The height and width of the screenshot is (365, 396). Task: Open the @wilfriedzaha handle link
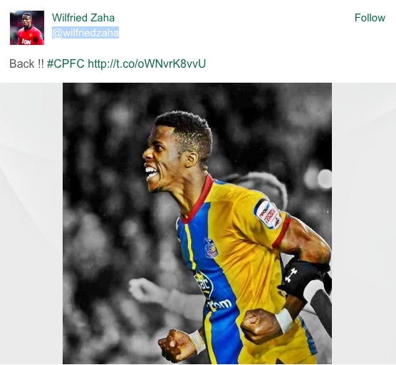(x=85, y=33)
